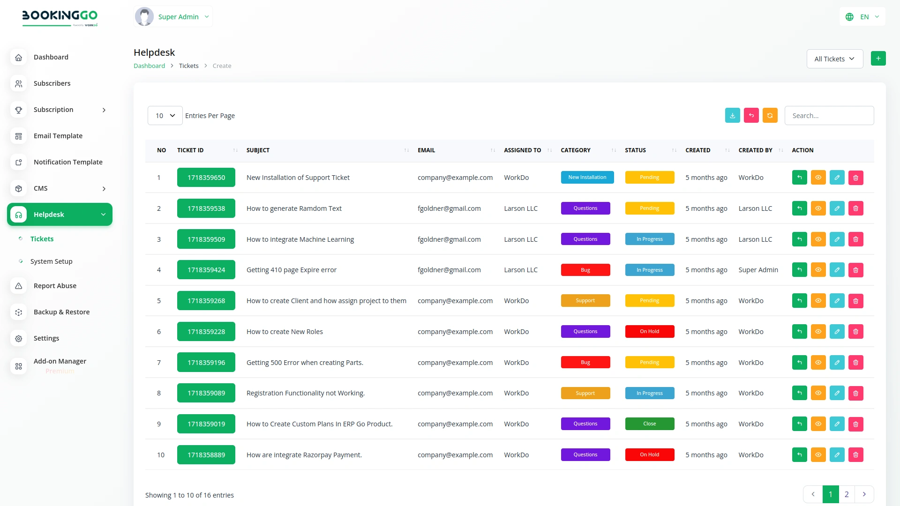The image size is (900, 506).
Task: Expand the Subscription menu in the sidebar
Action: 53,110
